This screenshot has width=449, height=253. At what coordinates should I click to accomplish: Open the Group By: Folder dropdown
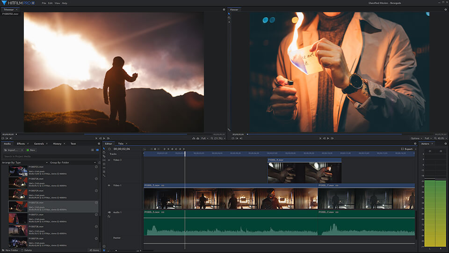[x=73, y=163]
